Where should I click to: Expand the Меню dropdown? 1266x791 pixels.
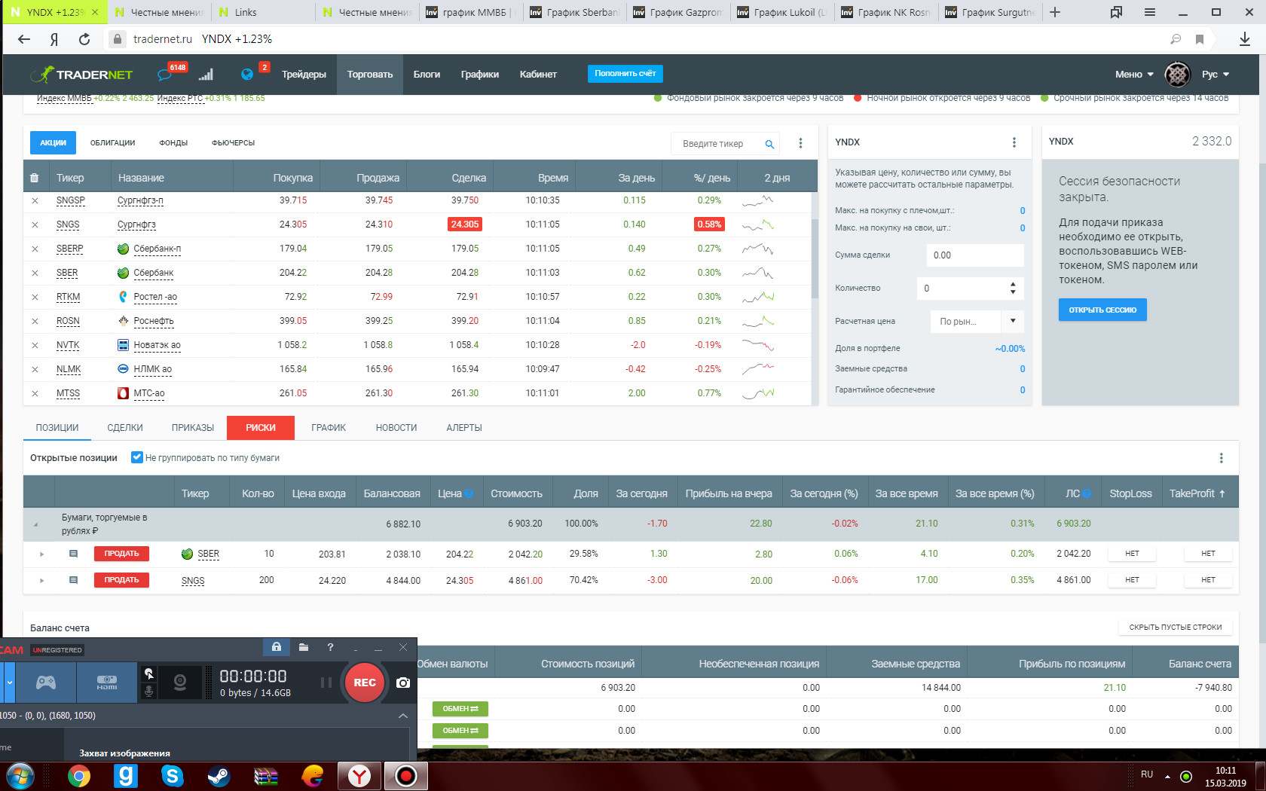point(1134,75)
